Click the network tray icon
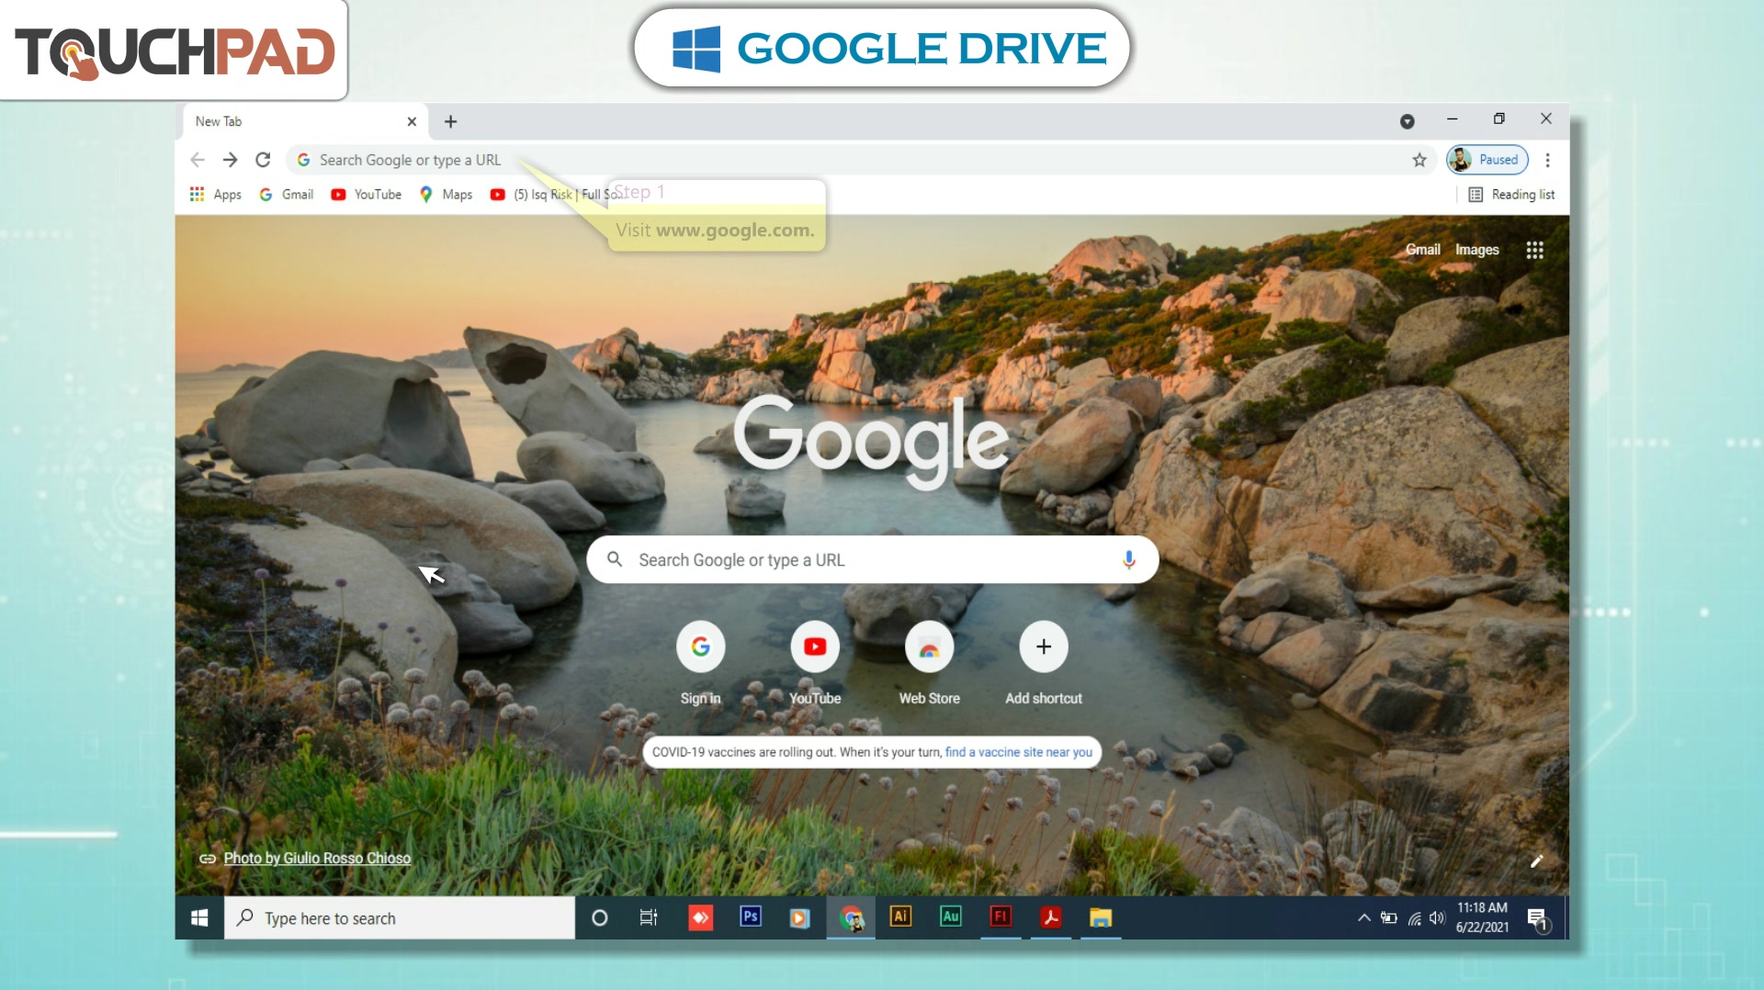The width and height of the screenshot is (1764, 990). point(1414,917)
